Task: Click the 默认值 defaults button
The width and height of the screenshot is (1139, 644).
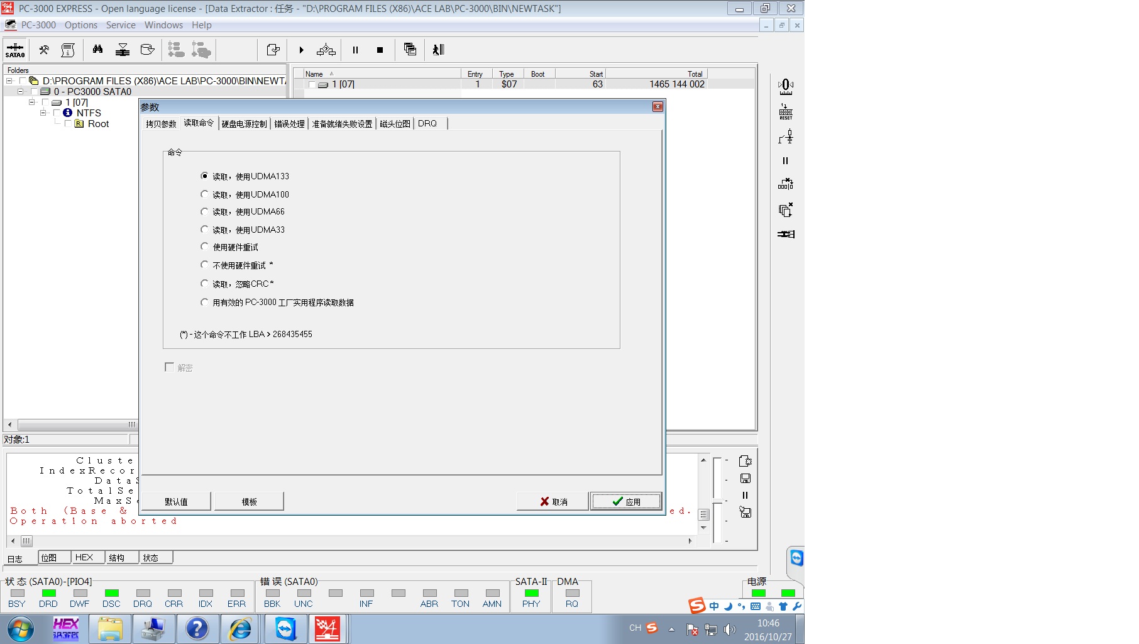Action: pos(176,501)
